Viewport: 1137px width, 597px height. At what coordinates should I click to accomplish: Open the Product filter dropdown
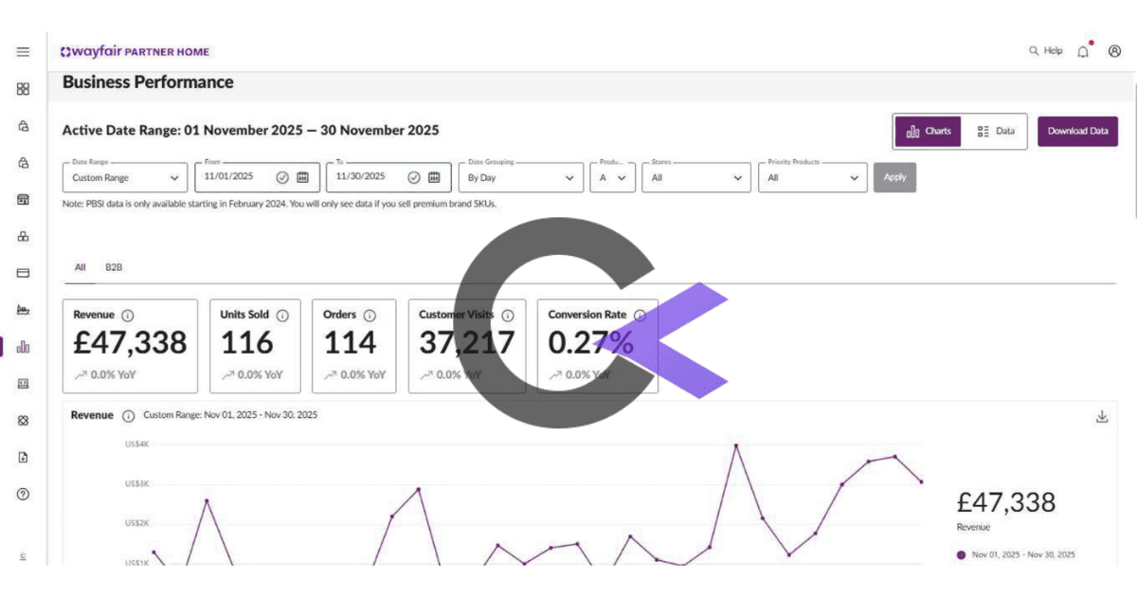point(612,177)
